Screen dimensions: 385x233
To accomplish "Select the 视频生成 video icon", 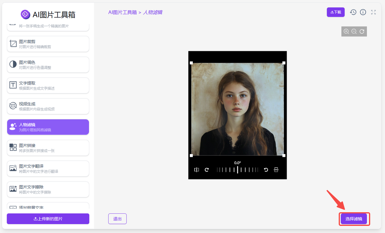I will tap(13, 106).
